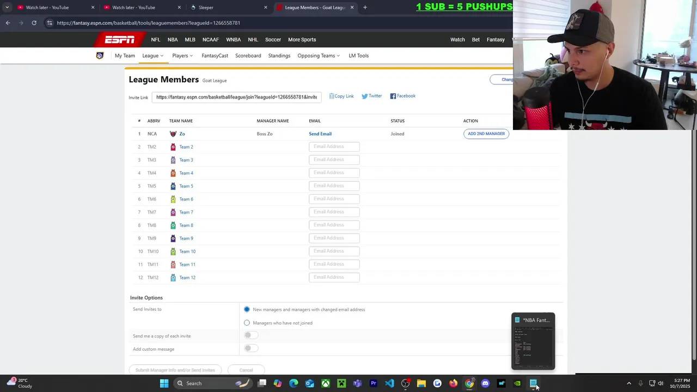Click the Cancel button
This screenshot has height=392, width=697.
(x=246, y=370)
